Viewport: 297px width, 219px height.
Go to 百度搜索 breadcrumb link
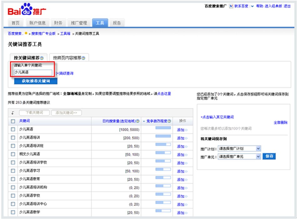(16, 33)
